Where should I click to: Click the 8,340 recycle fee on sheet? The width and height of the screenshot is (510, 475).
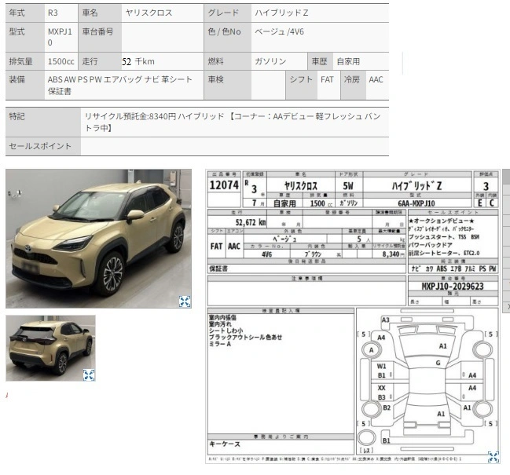(x=393, y=254)
